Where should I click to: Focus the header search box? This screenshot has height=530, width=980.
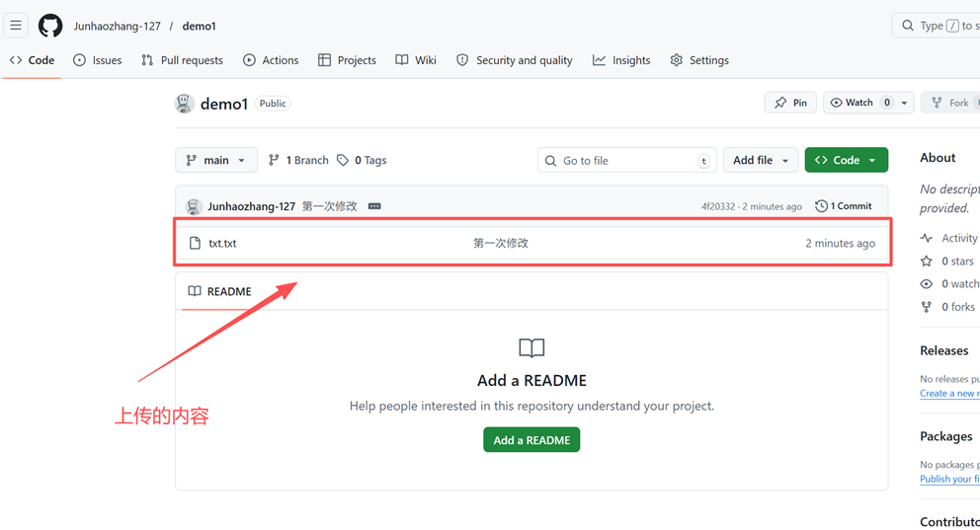(x=936, y=26)
